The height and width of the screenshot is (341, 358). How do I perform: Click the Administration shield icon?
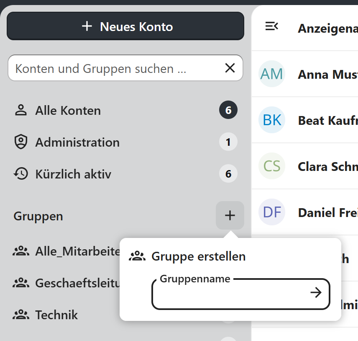pyautogui.click(x=21, y=142)
